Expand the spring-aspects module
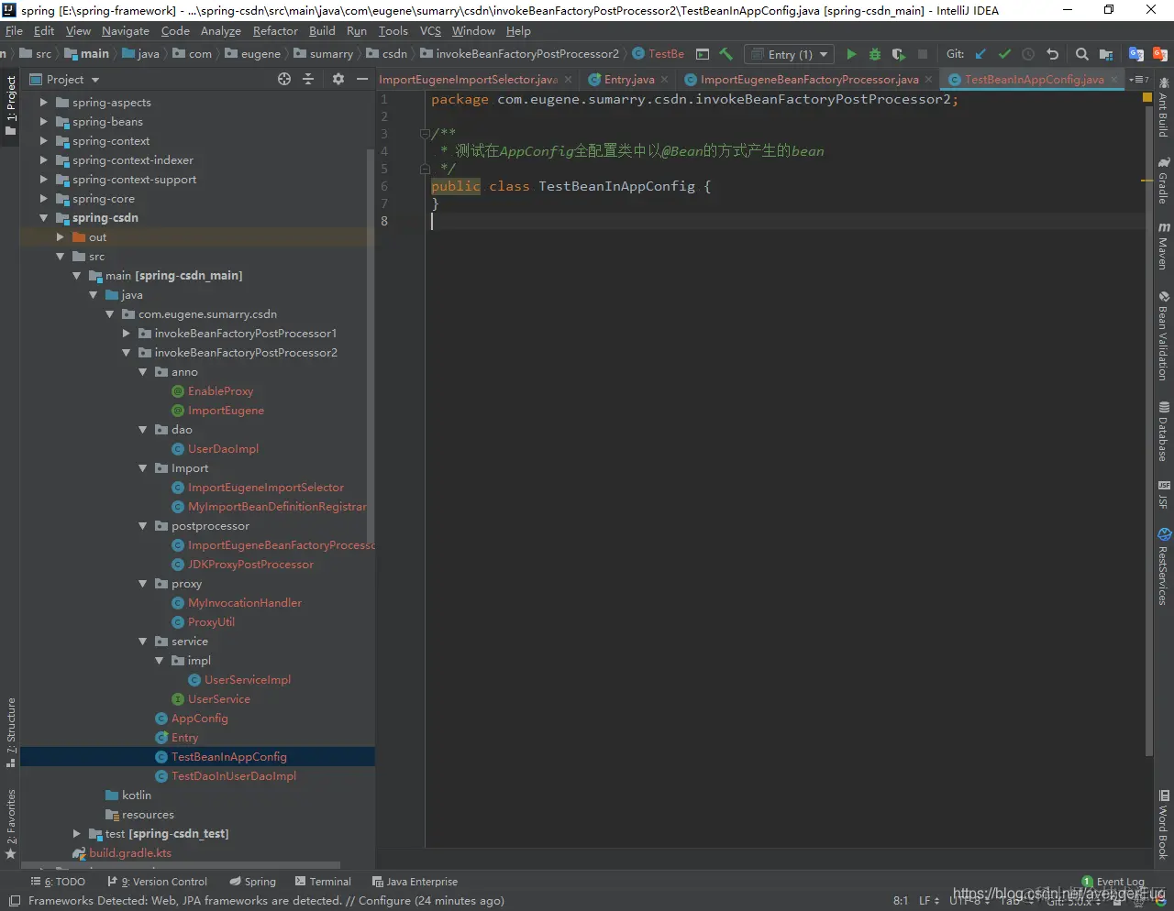This screenshot has width=1174, height=911. click(x=43, y=102)
